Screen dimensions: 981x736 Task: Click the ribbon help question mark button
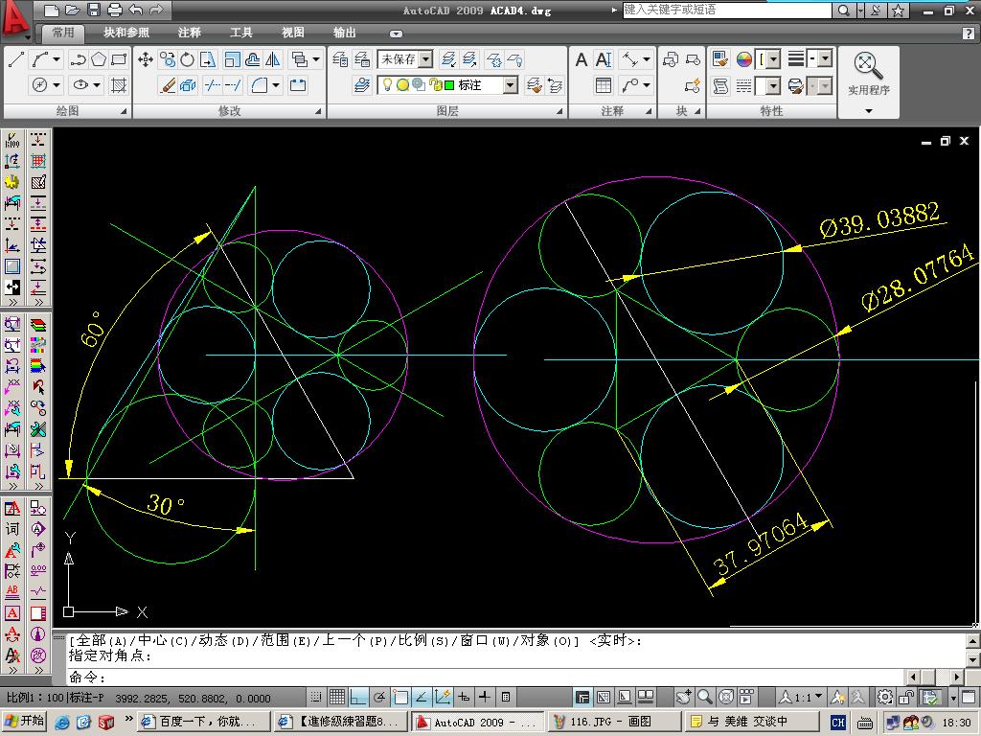969,34
